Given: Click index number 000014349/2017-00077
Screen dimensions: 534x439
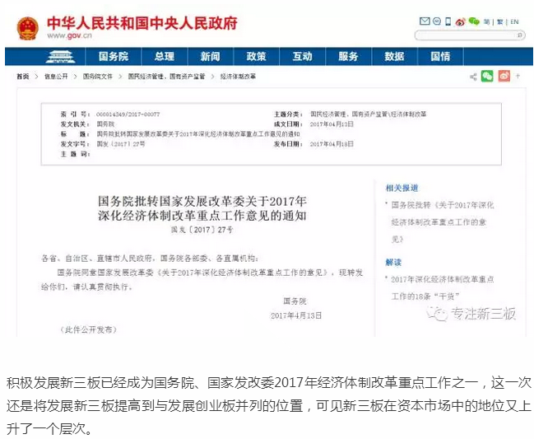Looking at the screenshot, I should pyautogui.click(x=128, y=114).
